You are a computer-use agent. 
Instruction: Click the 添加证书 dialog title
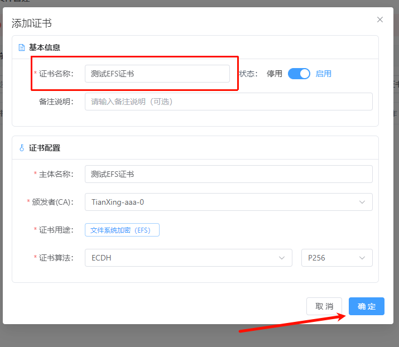coord(32,23)
